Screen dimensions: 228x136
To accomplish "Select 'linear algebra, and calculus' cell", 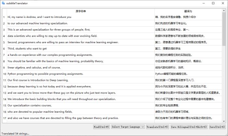I will click(x=81, y=68).
